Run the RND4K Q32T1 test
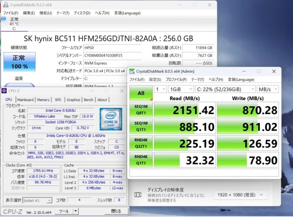 pos(141,143)
